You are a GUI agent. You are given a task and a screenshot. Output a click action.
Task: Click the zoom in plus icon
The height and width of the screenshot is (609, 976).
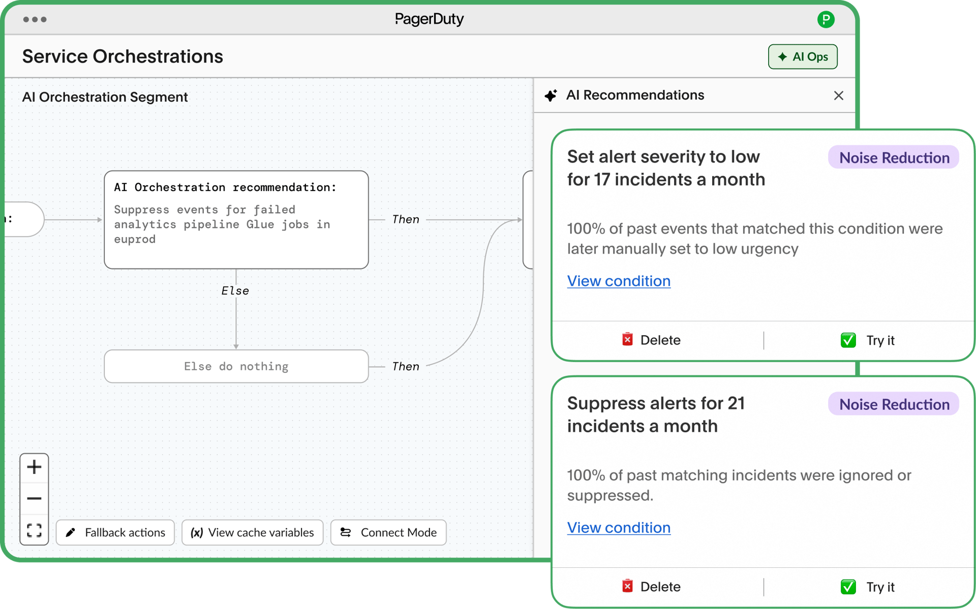coord(34,467)
